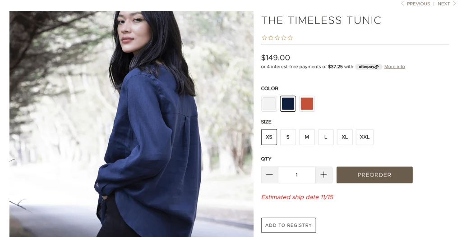462x237 pixels.
Task: Click the third rating star
Action: (x=277, y=38)
